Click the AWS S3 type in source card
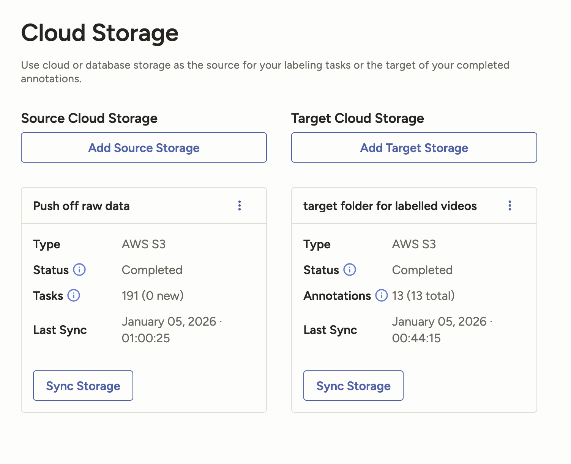The height and width of the screenshot is (464, 571). click(144, 244)
